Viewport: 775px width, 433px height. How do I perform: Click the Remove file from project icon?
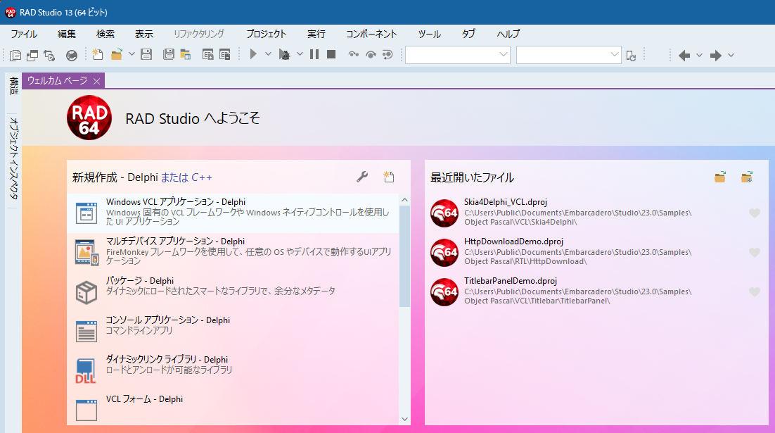[x=225, y=54]
